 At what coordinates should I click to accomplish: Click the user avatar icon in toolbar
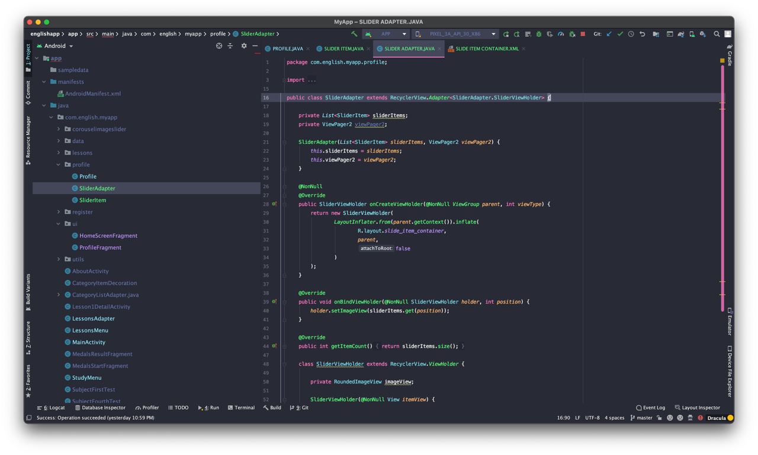(728, 34)
